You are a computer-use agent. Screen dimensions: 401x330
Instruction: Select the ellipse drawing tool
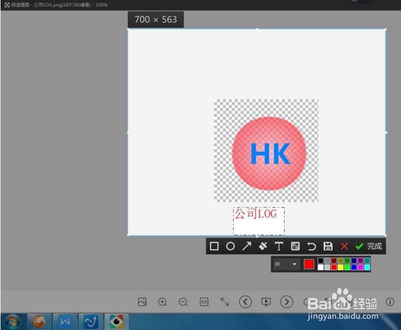pos(231,246)
